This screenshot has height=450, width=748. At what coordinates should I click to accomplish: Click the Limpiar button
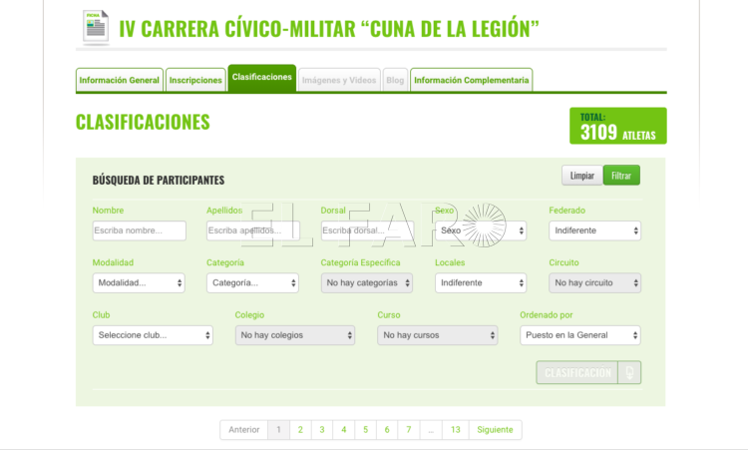[581, 176]
